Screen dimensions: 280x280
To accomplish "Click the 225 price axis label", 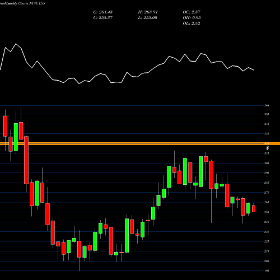I will (267, 241).
